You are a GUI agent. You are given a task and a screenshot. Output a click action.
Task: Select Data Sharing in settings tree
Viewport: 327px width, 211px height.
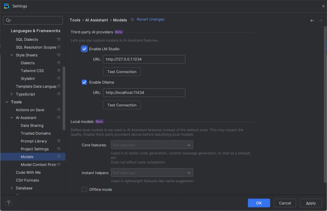click(x=32, y=125)
